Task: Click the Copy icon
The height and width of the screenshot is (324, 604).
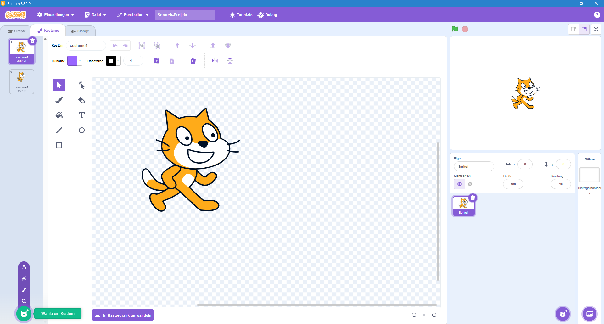Action: click(157, 61)
